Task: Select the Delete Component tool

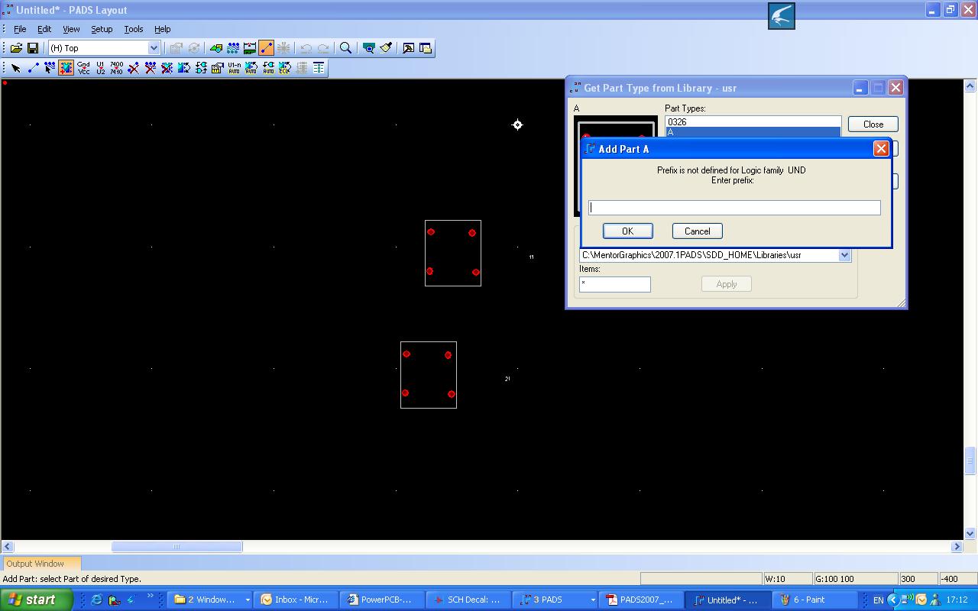Action: (167, 68)
